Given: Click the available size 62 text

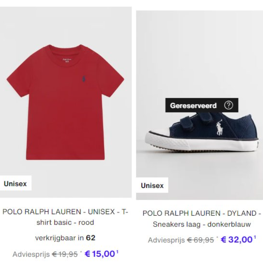Looking at the screenshot, I should click(91, 238).
